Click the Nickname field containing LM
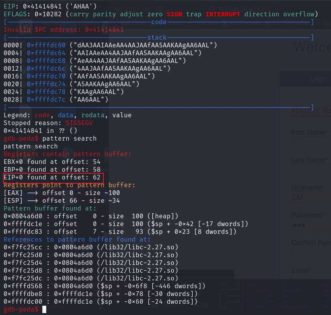Screen dimensions: 331x315 pos(311,197)
